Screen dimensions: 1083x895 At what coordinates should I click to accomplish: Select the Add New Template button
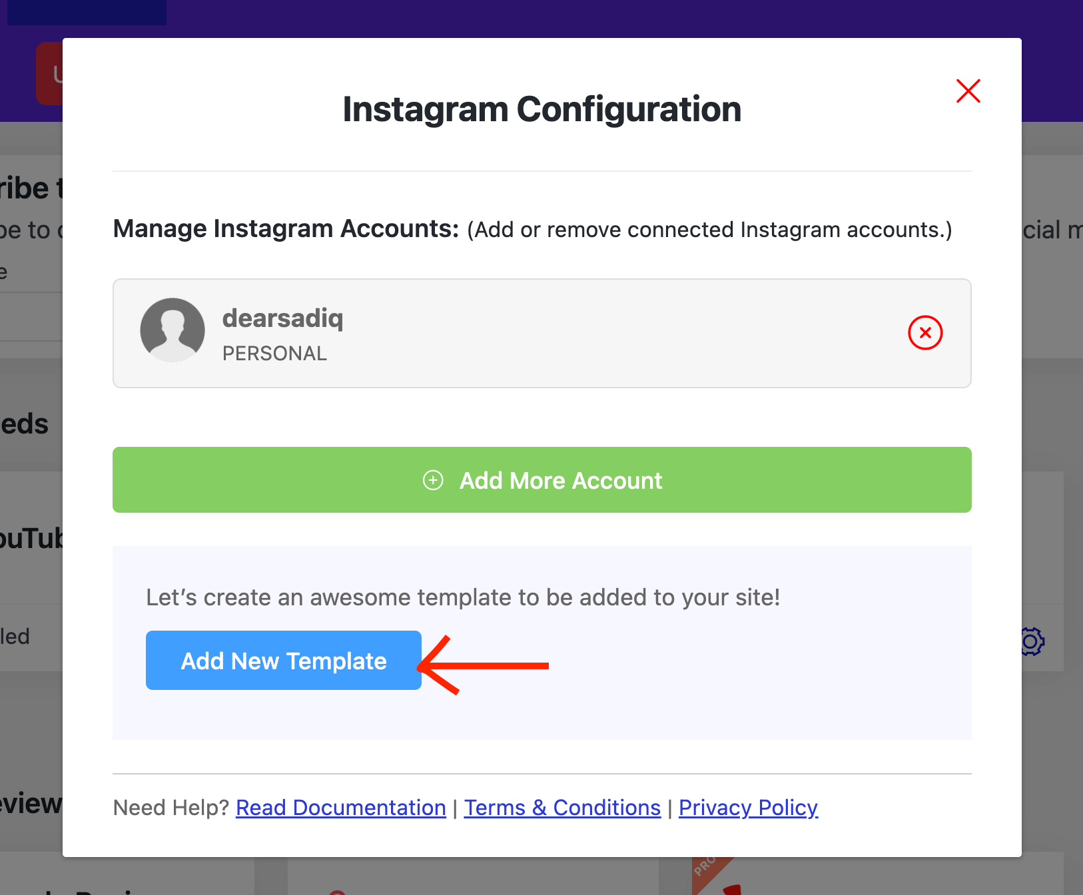[x=283, y=660]
